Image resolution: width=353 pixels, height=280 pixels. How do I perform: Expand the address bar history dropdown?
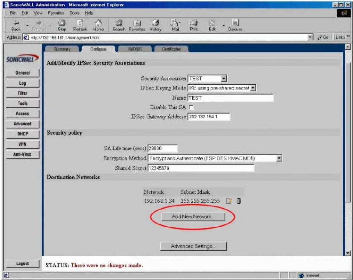310,38
